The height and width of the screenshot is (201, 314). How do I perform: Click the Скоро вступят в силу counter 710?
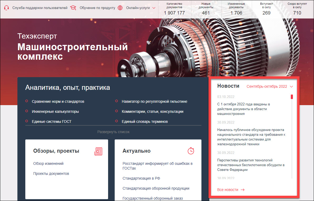tap(297, 13)
